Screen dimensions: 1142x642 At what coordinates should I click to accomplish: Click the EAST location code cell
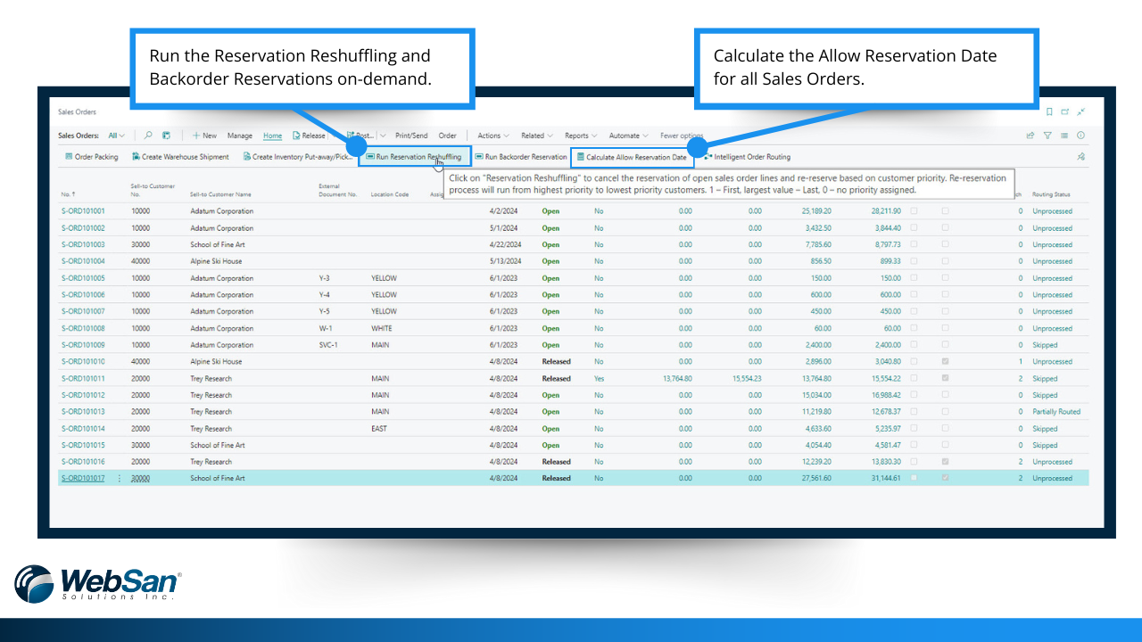380,429
